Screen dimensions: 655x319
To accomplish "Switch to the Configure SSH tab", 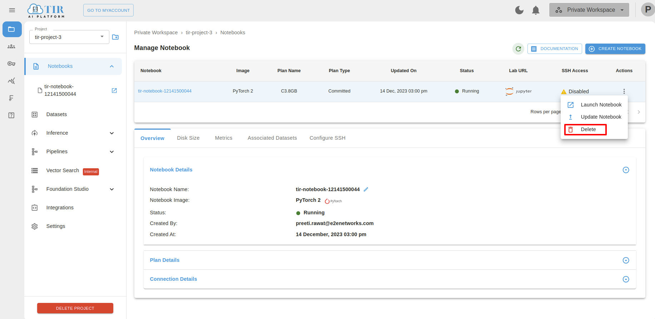I will coord(327,138).
